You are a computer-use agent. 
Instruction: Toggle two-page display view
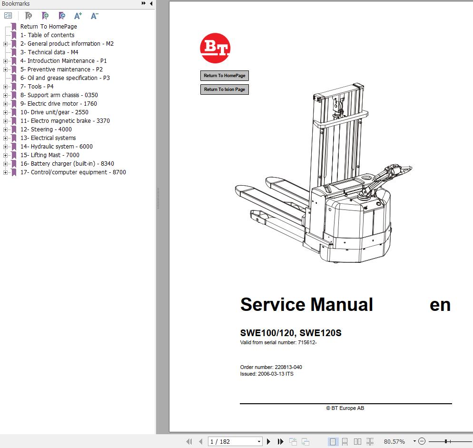[357, 441]
